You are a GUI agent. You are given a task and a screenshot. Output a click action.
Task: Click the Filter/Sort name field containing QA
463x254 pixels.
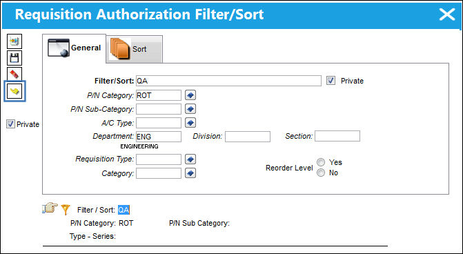(228, 81)
